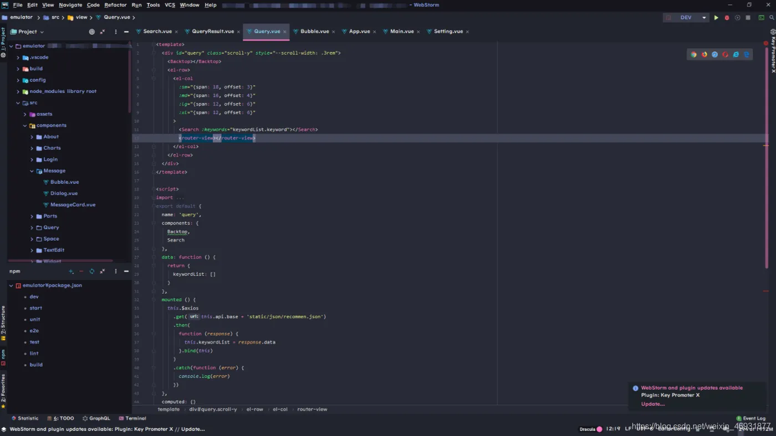Collapse all in the Project panel
Screen dimensions: 776x436
coord(103,32)
